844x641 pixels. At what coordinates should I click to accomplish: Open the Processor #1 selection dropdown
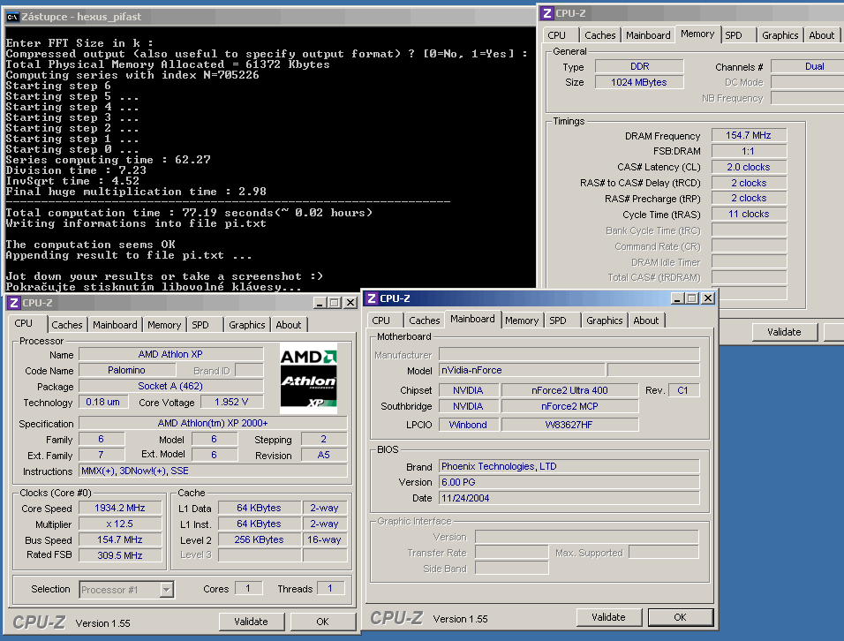point(126,590)
